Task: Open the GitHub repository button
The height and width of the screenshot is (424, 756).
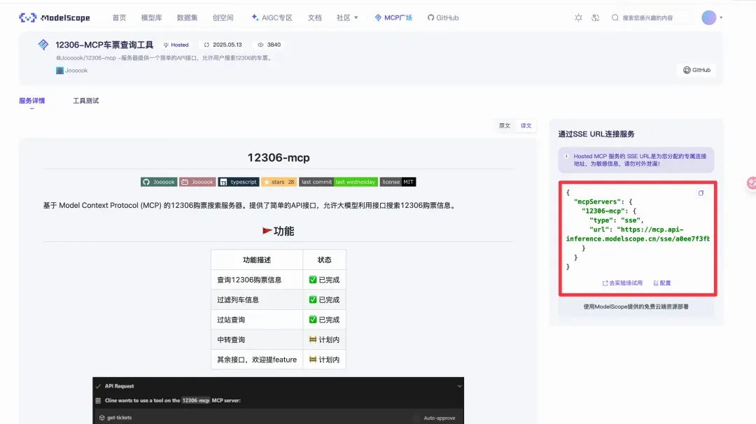Action: pyautogui.click(x=696, y=69)
